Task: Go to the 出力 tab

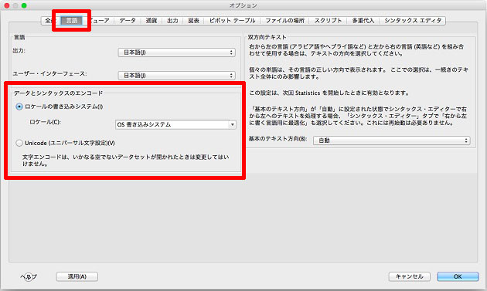Action: 172,21
